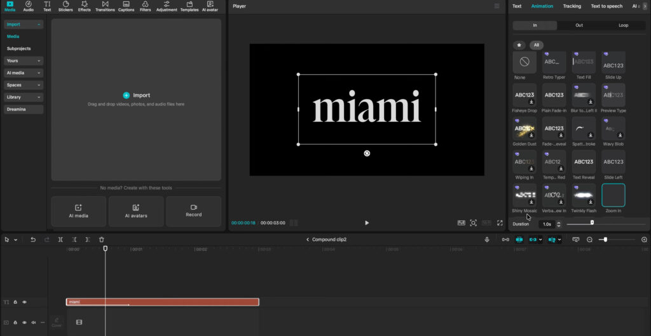Open the AI avatar panel

[x=210, y=6]
